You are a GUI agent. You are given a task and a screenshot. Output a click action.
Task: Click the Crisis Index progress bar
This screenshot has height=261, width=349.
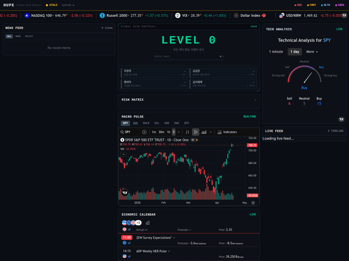[x=189, y=59]
